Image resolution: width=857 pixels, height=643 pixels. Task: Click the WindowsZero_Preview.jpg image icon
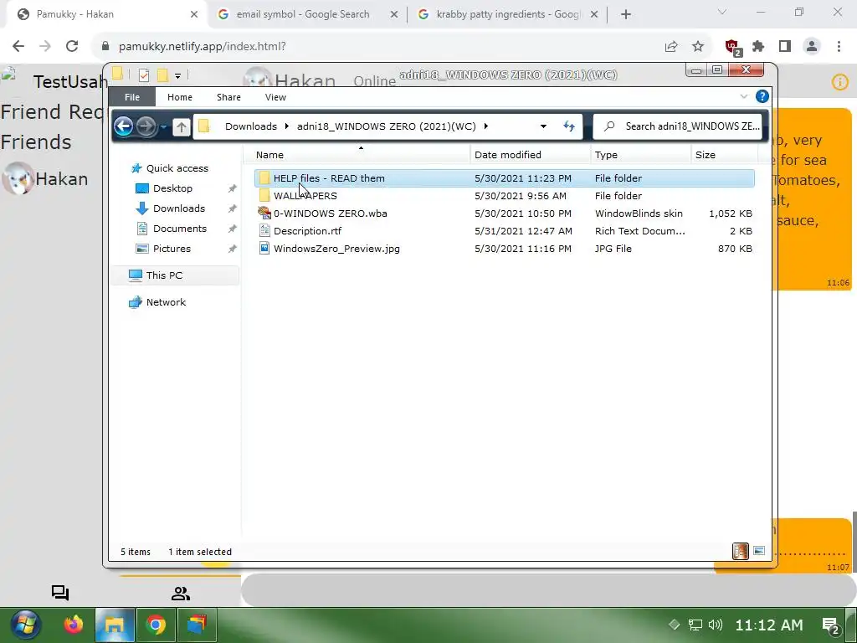coord(264,248)
